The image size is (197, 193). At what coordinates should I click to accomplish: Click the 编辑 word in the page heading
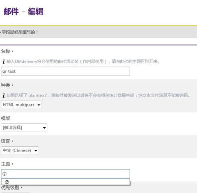point(36,11)
